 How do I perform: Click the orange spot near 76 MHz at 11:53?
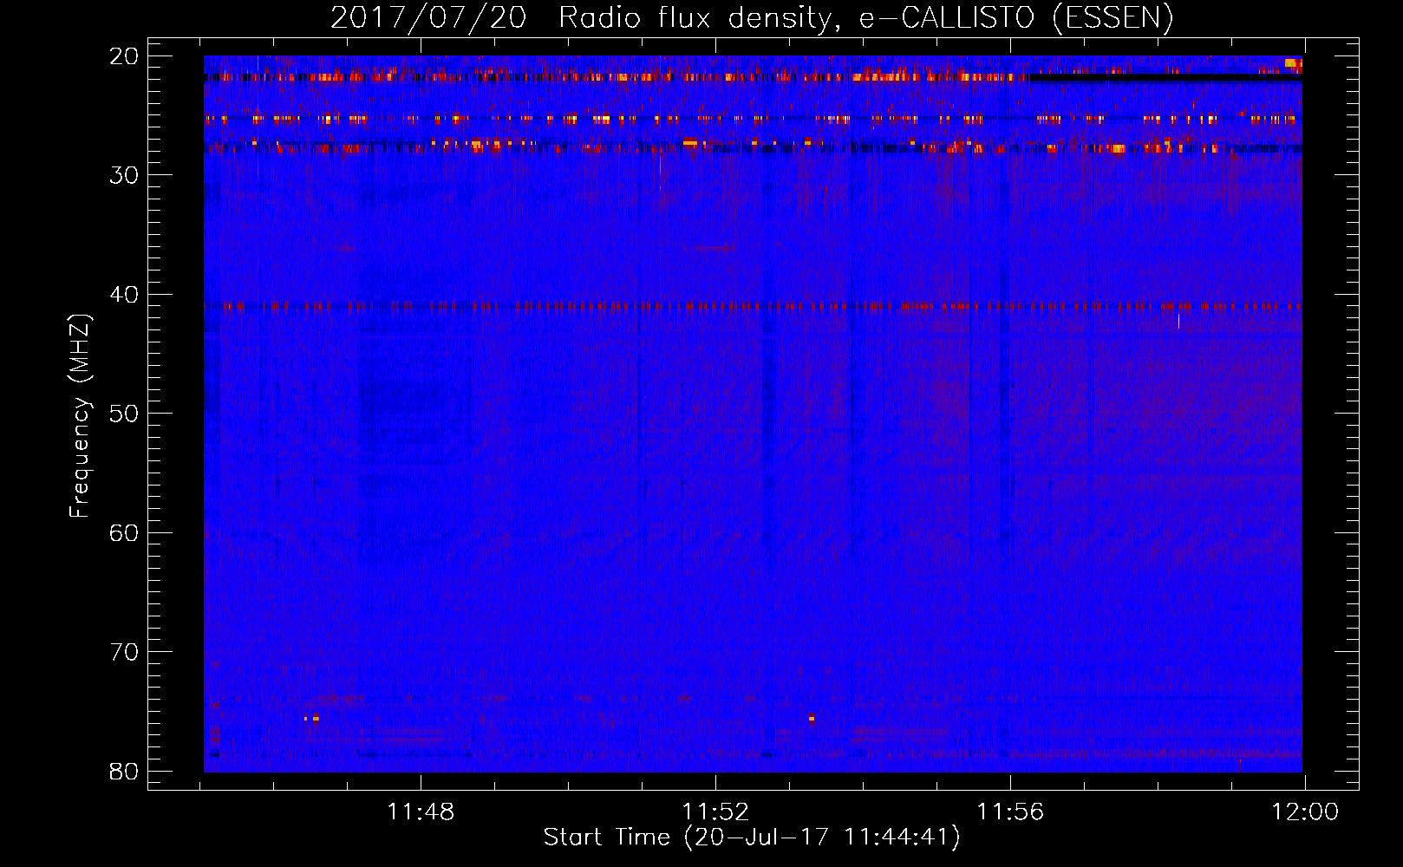pyautogui.click(x=812, y=718)
